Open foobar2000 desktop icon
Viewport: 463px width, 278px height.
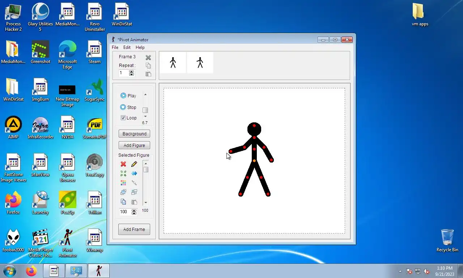click(13, 240)
